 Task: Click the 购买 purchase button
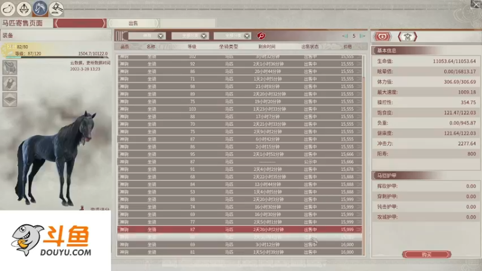(427, 255)
